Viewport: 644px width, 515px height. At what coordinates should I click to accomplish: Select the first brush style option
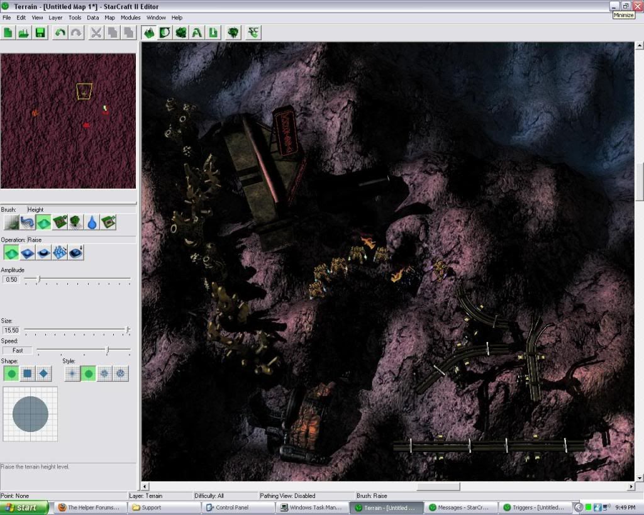pos(72,374)
